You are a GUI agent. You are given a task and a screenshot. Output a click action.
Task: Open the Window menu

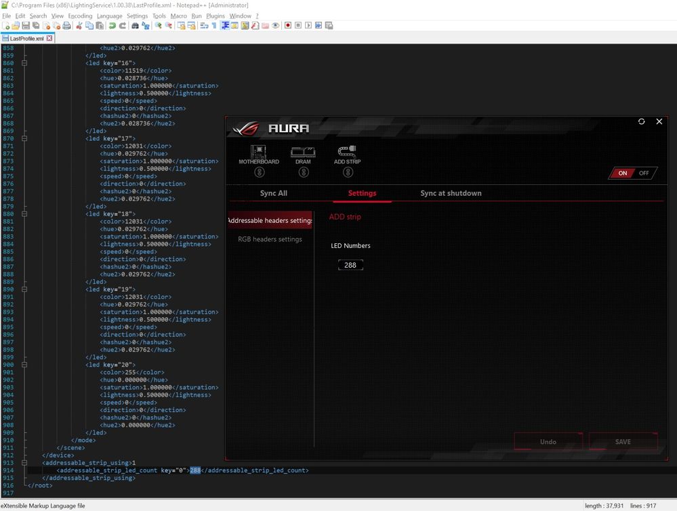[x=240, y=16]
